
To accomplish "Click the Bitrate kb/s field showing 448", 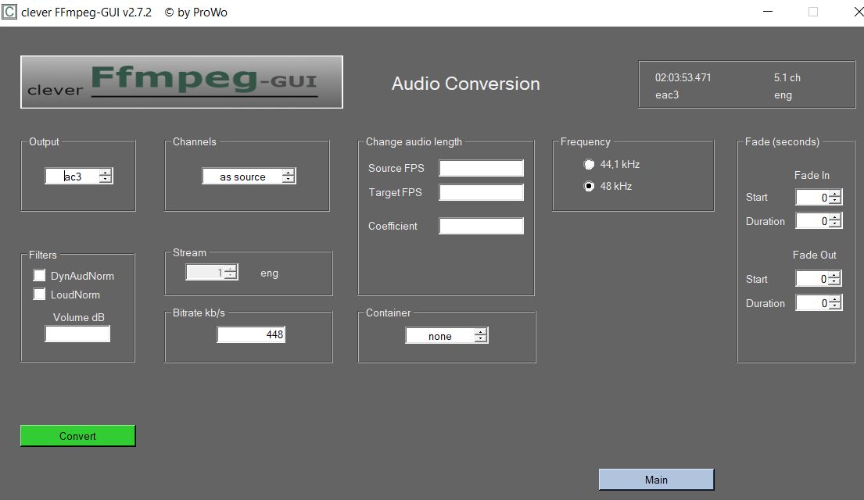I will pyautogui.click(x=251, y=334).
